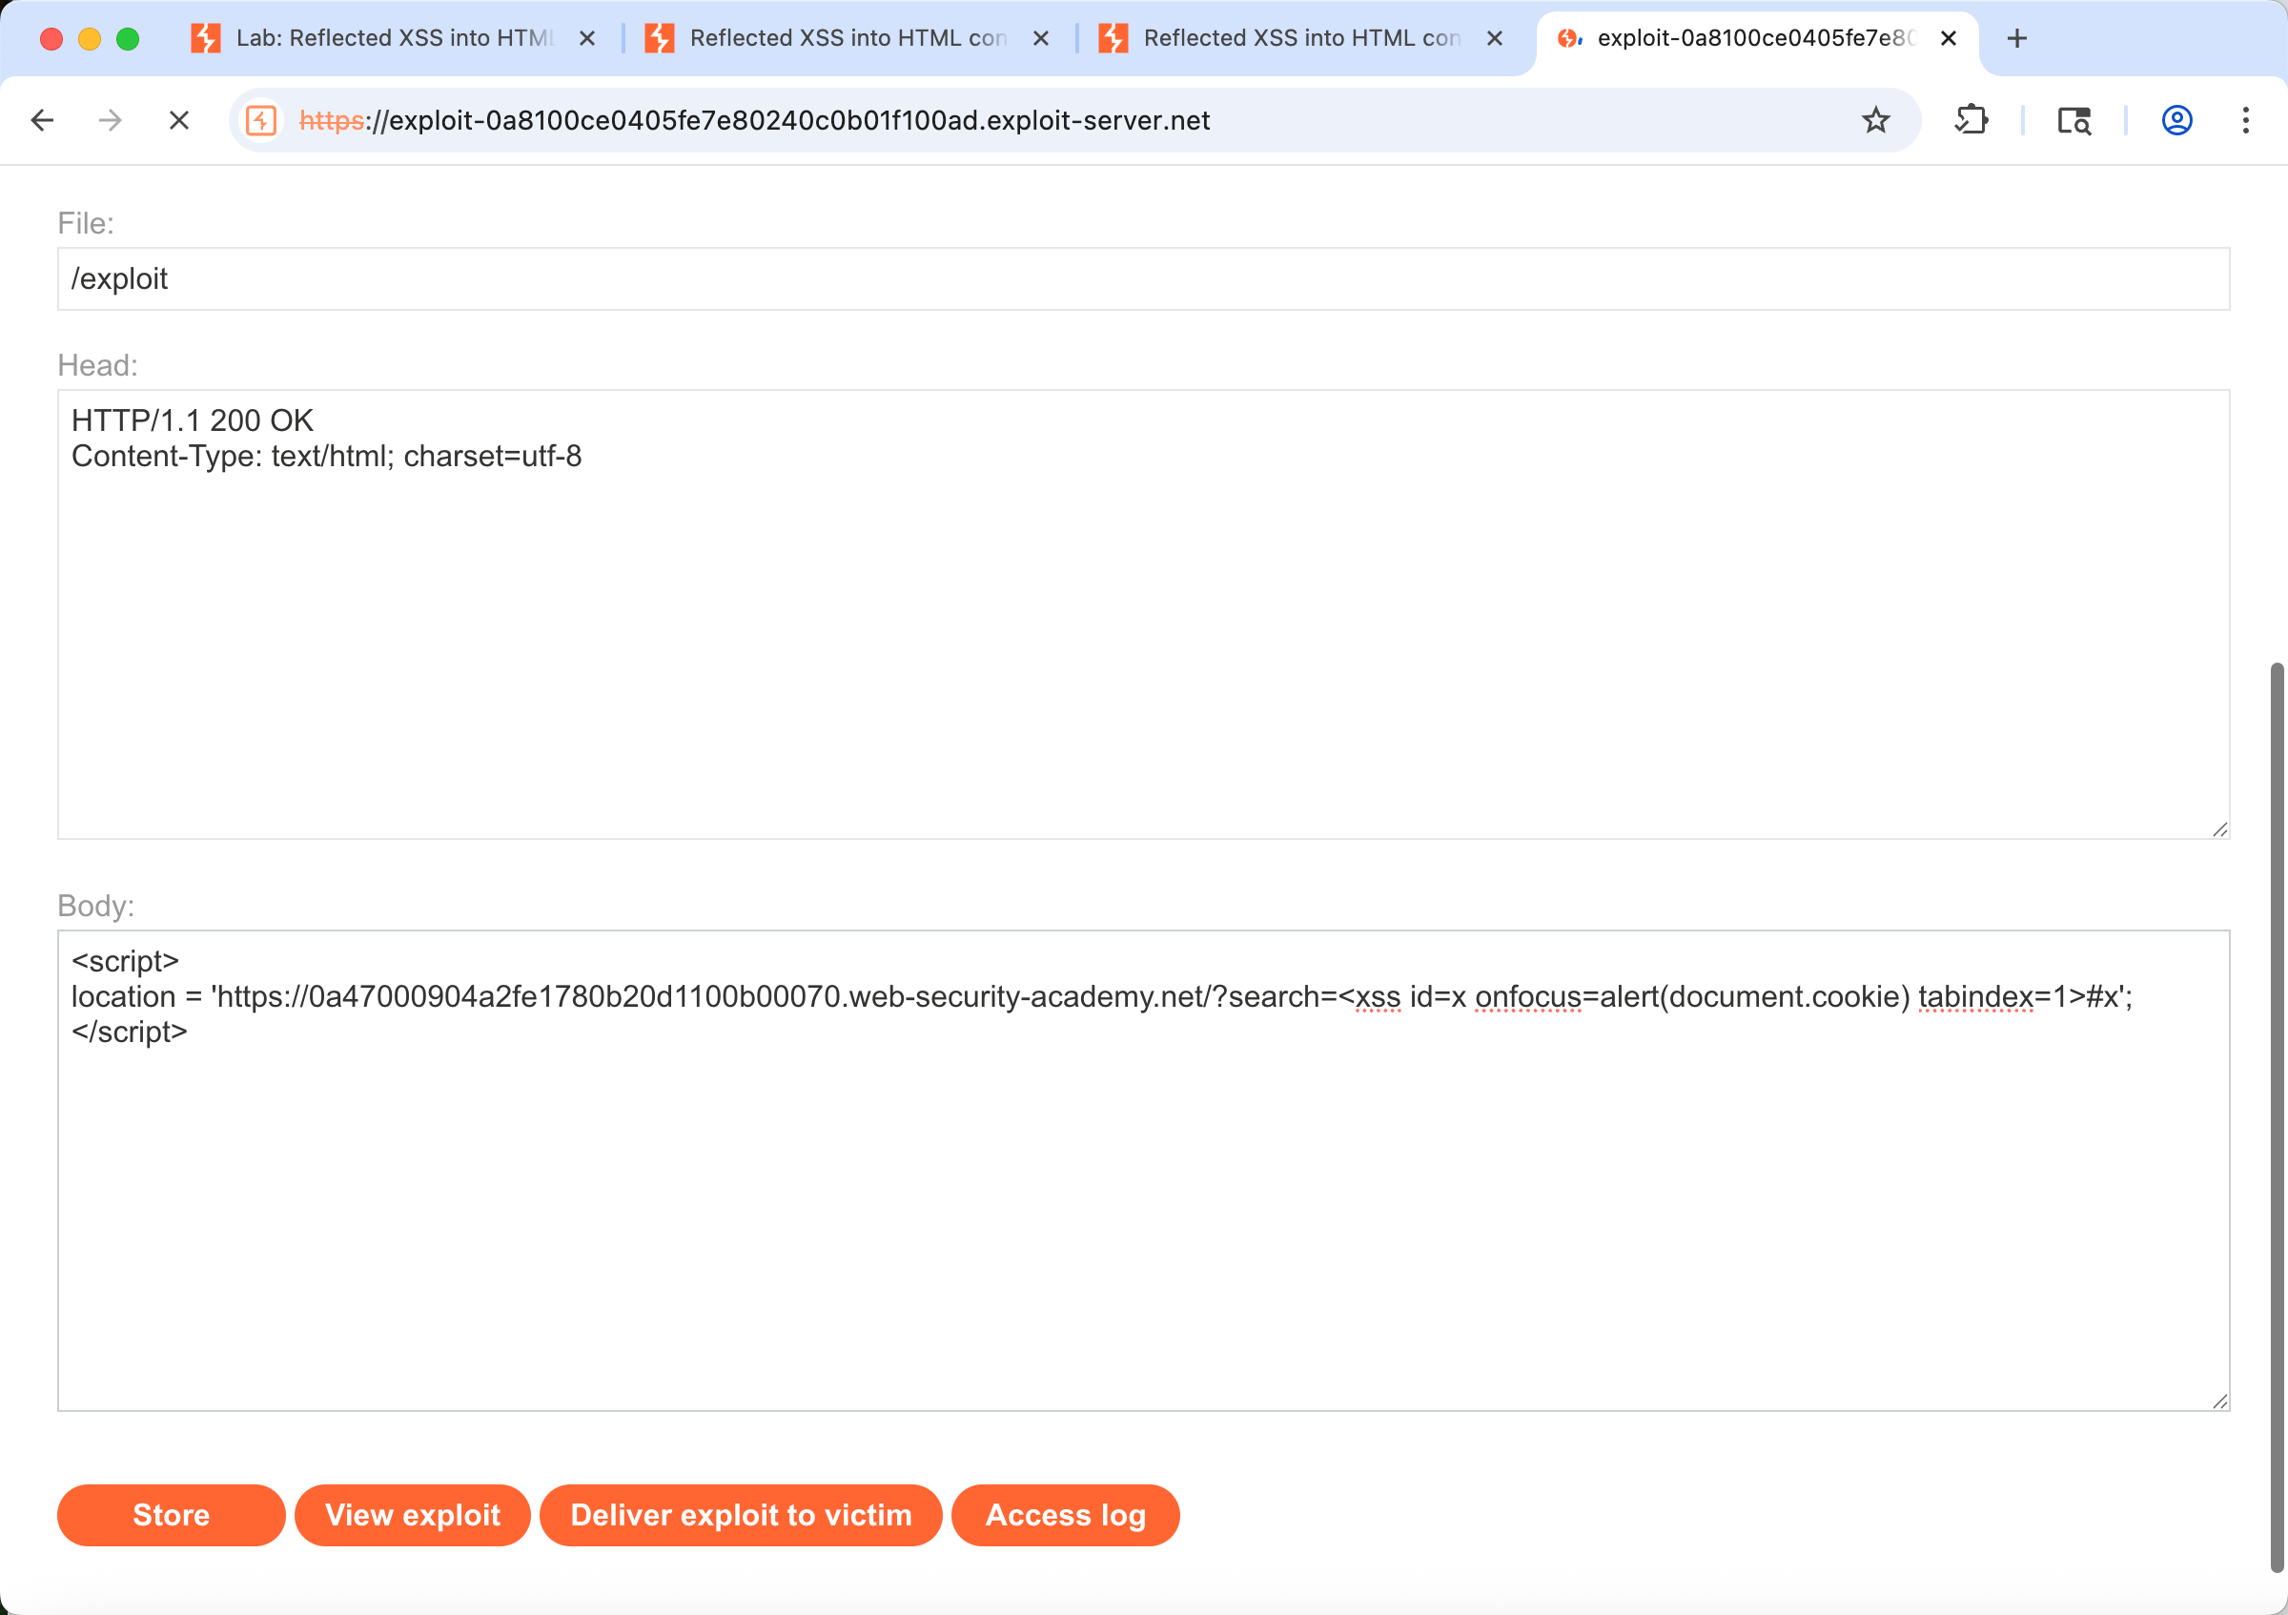Click the browser back navigation arrow
The height and width of the screenshot is (1615, 2288).
pyautogui.click(x=41, y=119)
